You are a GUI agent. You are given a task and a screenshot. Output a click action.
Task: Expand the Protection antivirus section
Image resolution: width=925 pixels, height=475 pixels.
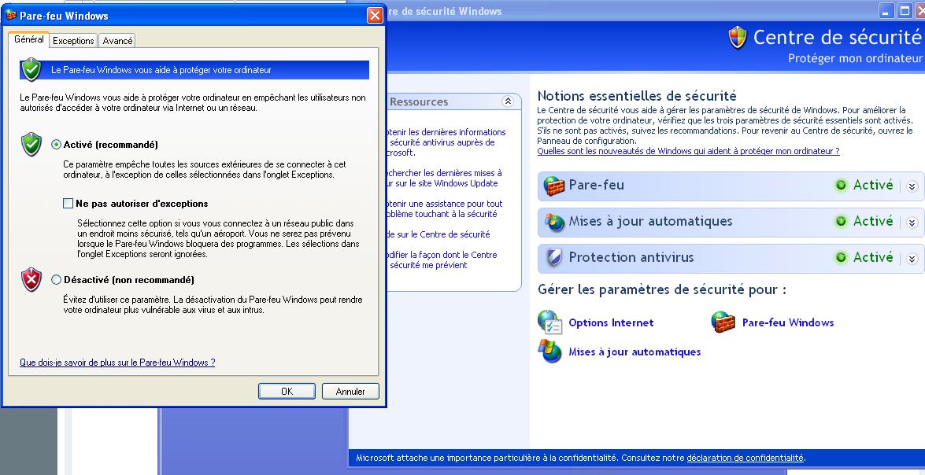point(912,257)
